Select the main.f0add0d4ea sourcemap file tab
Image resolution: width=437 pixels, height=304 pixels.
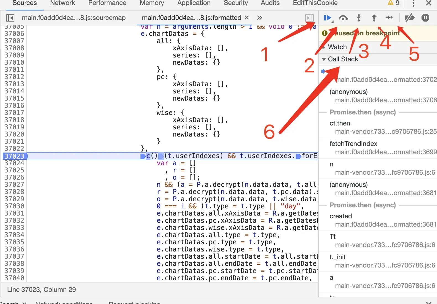tap(74, 18)
